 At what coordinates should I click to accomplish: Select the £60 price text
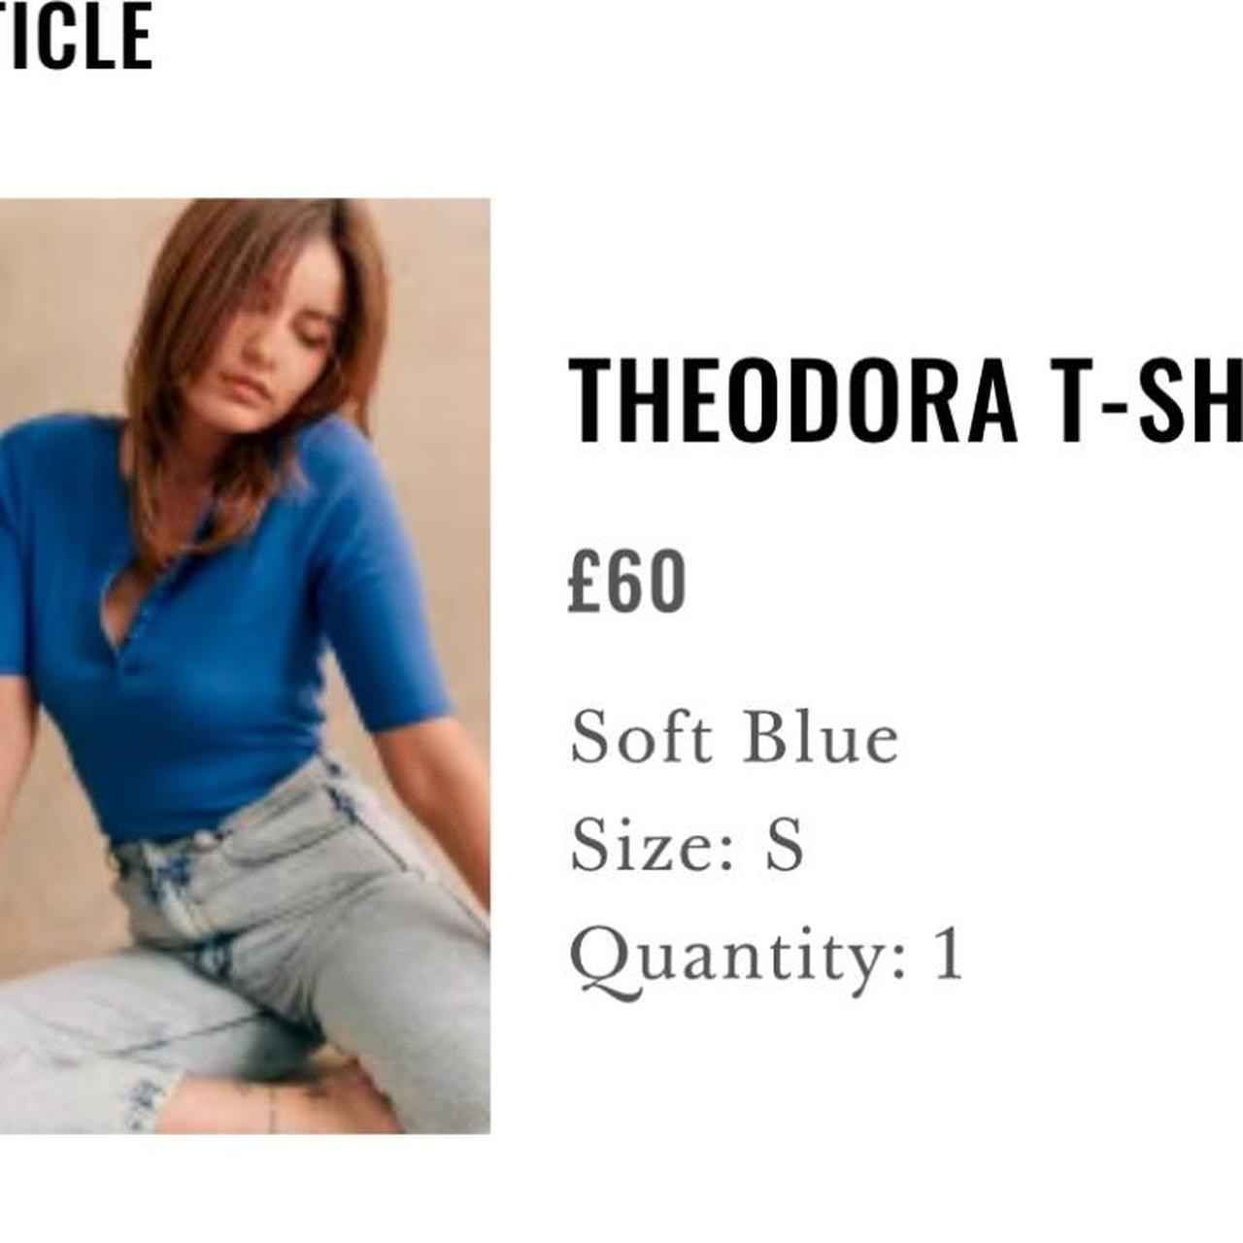627,582
